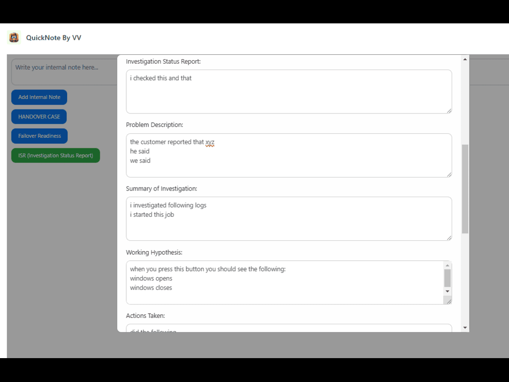Viewport: 509px width, 382px height.
Task: Click the up arrow in Working Hypothesis scrollbar
Action: tap(447, 265)
